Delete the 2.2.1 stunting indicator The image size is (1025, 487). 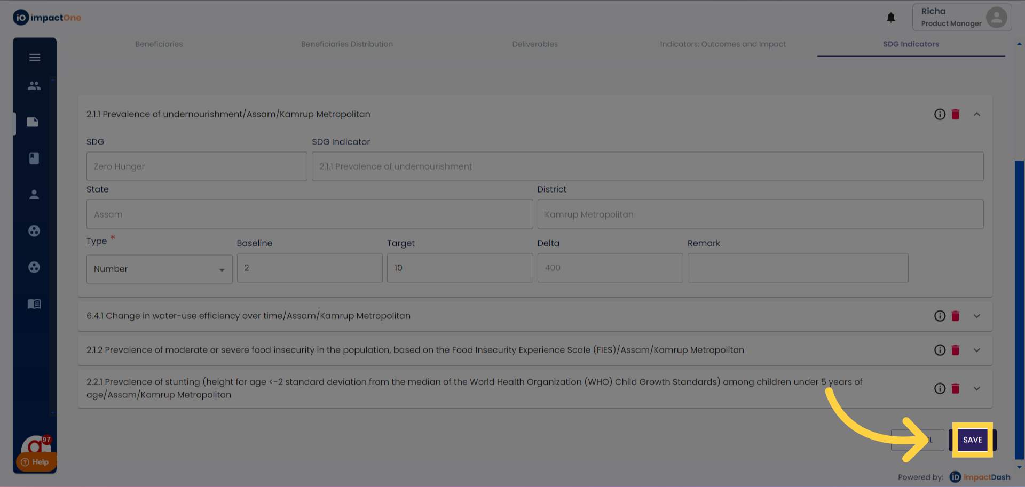pos(956,388)
